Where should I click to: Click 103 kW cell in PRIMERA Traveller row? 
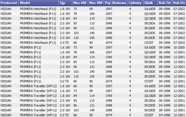76,110
